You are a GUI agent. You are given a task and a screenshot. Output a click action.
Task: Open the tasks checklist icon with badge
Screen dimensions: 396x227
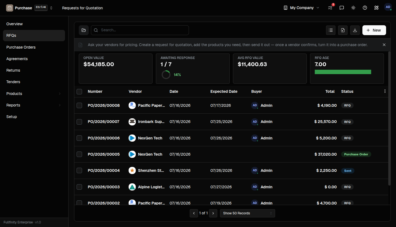click(x=330, y=8)
